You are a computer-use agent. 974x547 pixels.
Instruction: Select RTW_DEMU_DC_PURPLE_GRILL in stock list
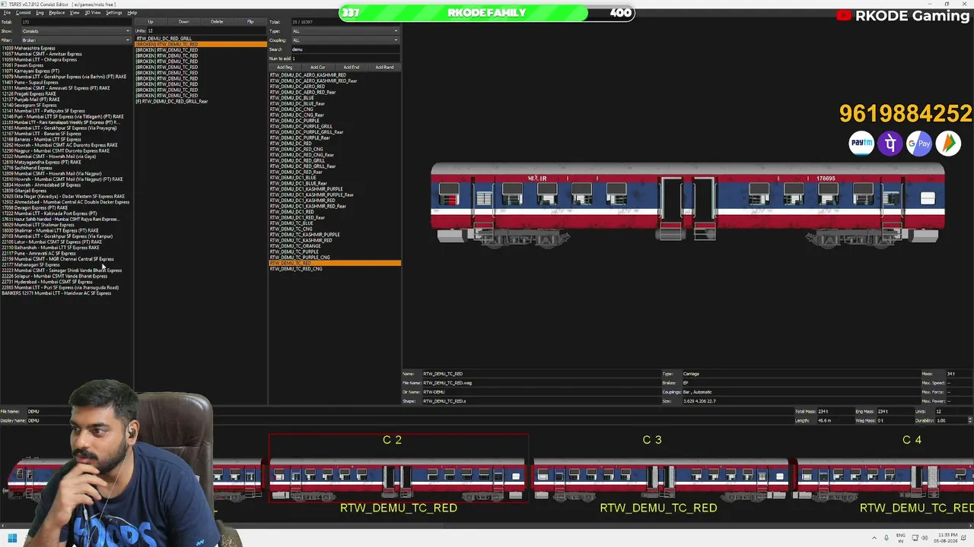pos(301,127)
